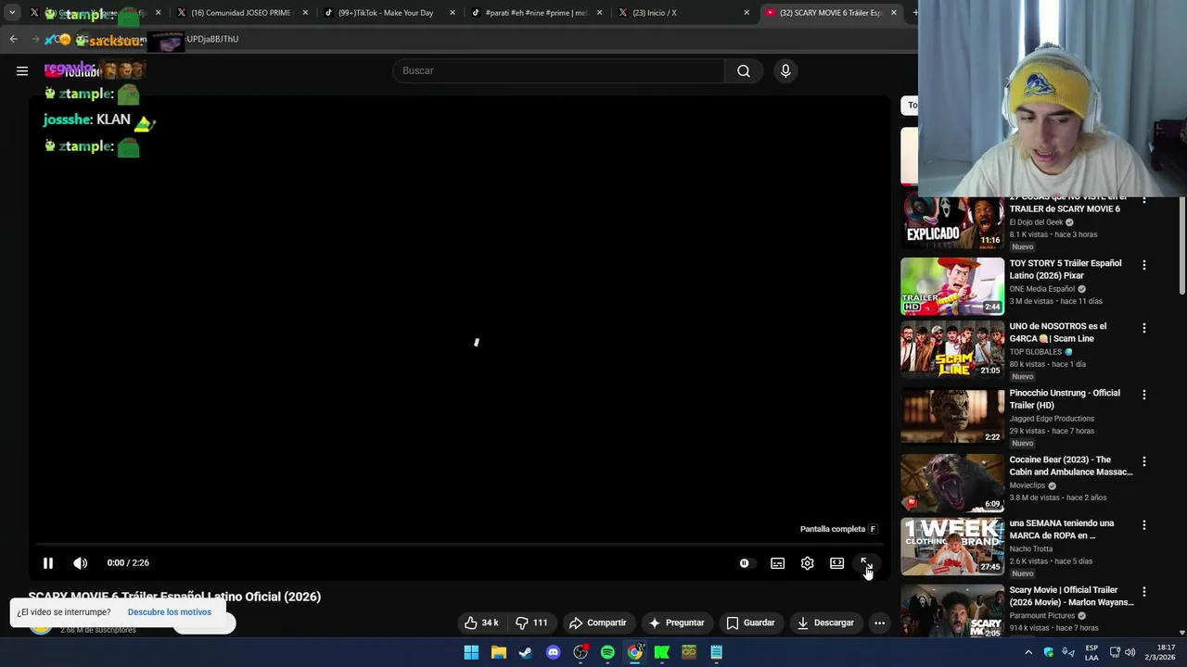The width and height of the screenshot is (1187, 667).
Task: Click the search magnifier button
Action: point(744,70)
